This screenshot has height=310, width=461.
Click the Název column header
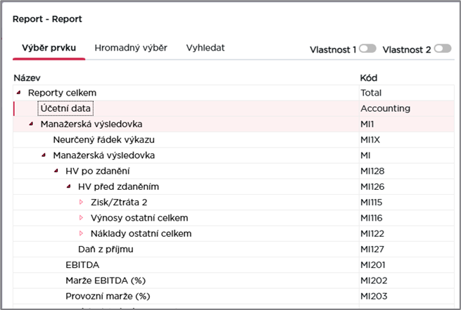point(27,78)
